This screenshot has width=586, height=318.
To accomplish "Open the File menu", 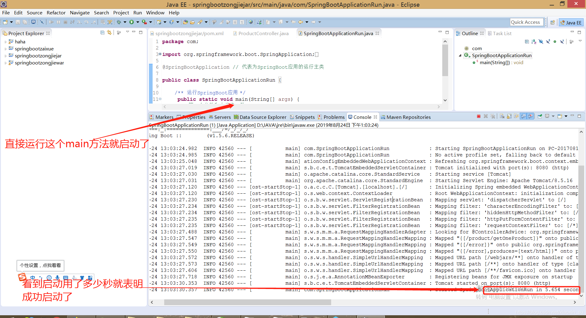I will (6, 13).
